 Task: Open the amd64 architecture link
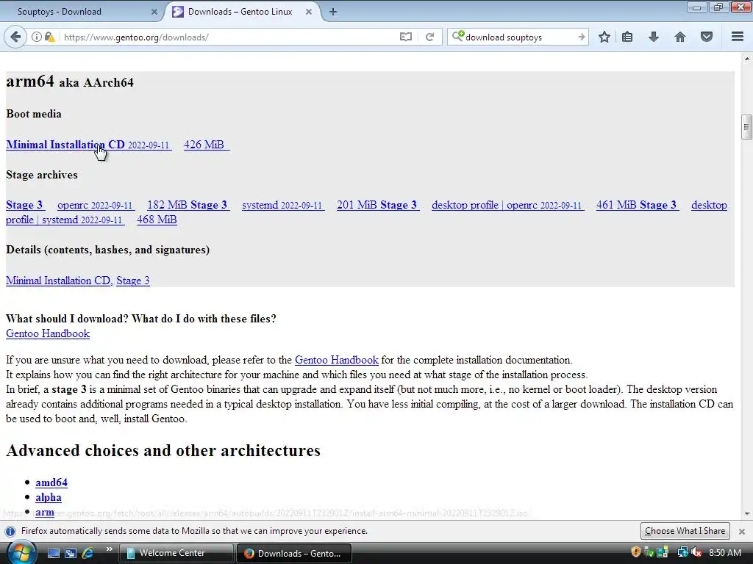coord(51,482)
